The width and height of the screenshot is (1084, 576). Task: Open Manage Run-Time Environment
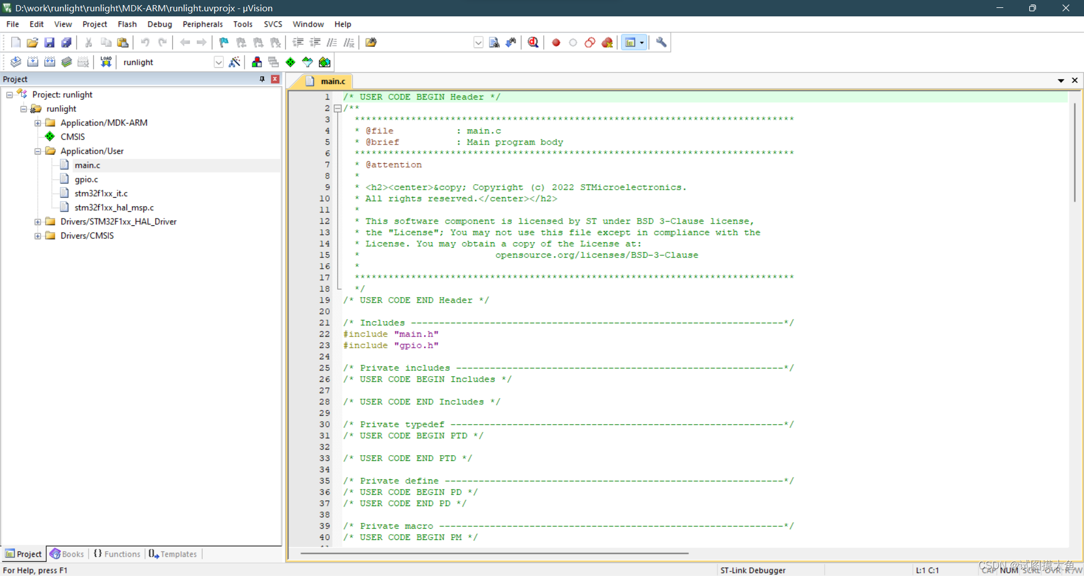pos(290,62)
